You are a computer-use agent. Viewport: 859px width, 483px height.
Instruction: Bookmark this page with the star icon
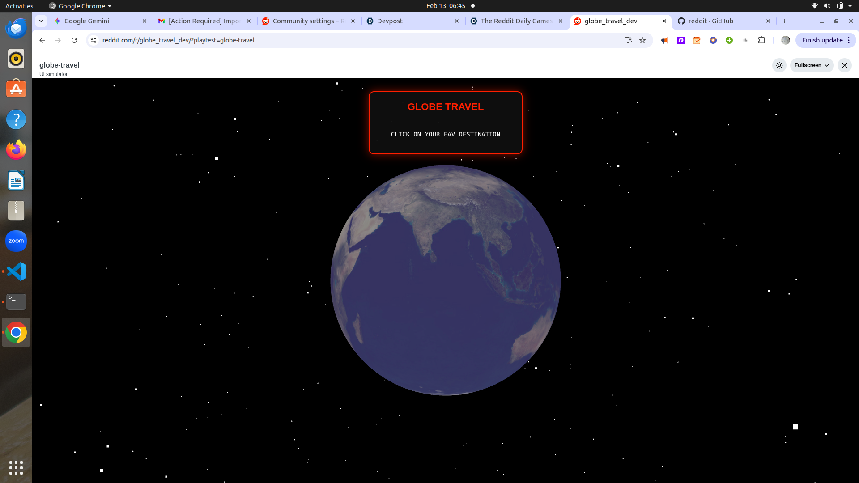642,40
